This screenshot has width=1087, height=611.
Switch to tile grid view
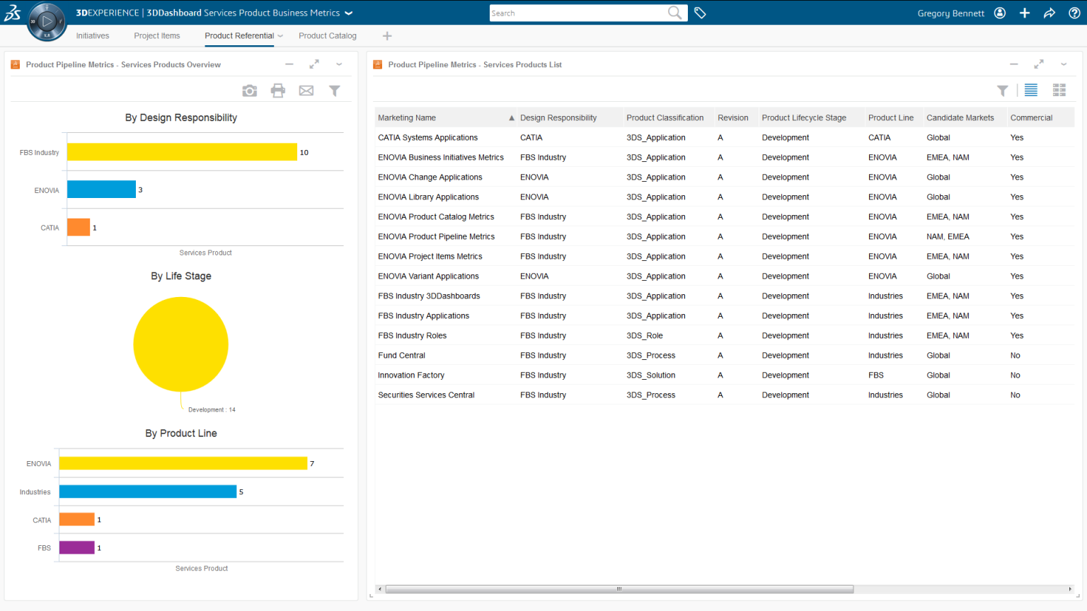[x=1059, y=90]
